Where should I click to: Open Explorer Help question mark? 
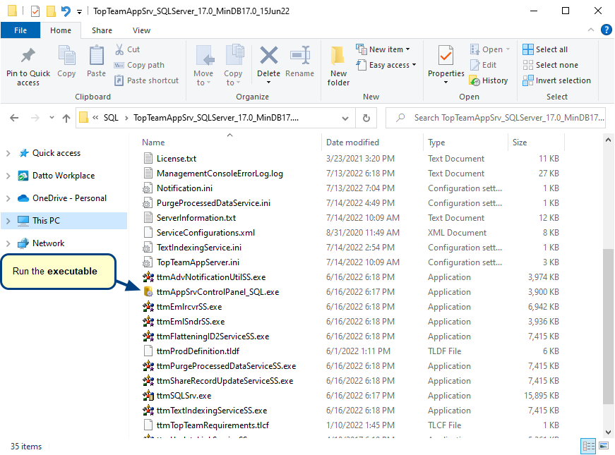point(606,30)
